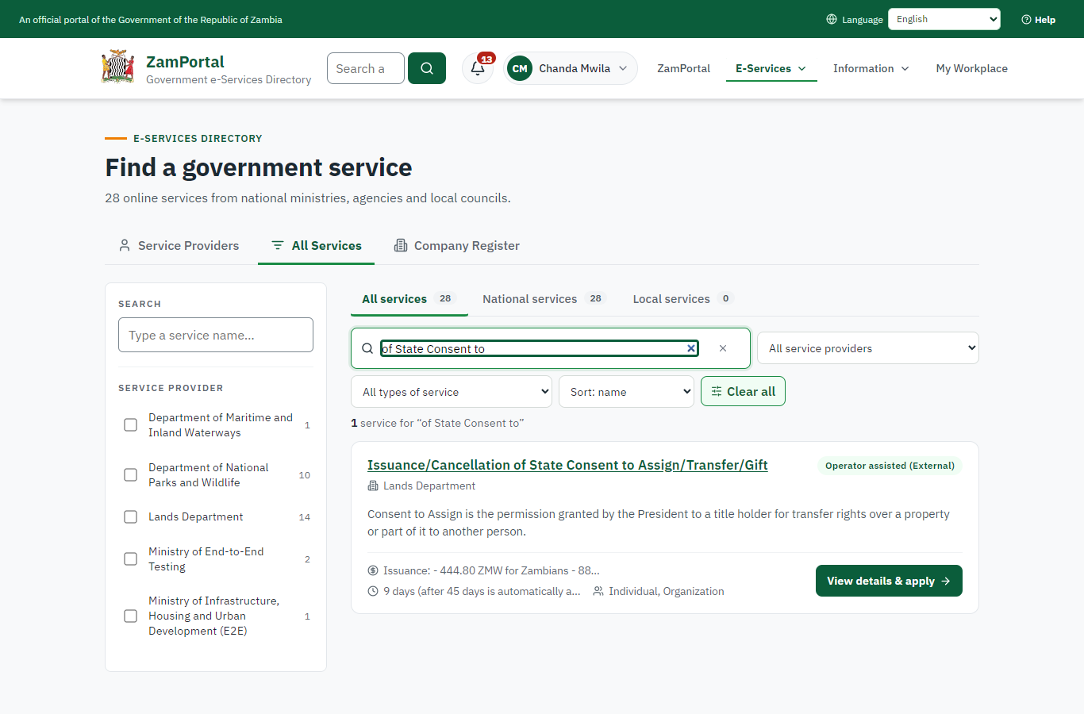
Task: Switch to the Service Providers tab
Action: pyautogui.click(x=179, y=246)
